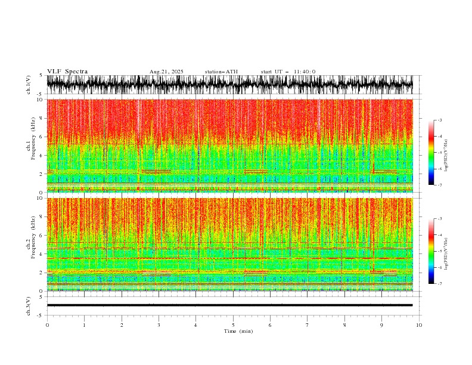The height and width of the screenshot is (365, 472).
Task: Click the 'ch.3(V)' axis label
Action: [x=29, y=306]
